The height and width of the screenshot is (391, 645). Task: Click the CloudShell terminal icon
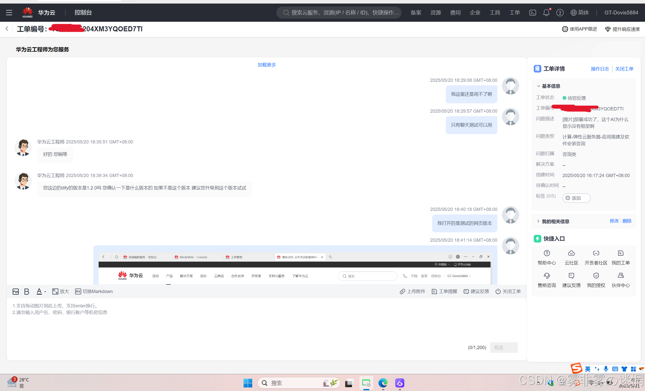point(532,13)
